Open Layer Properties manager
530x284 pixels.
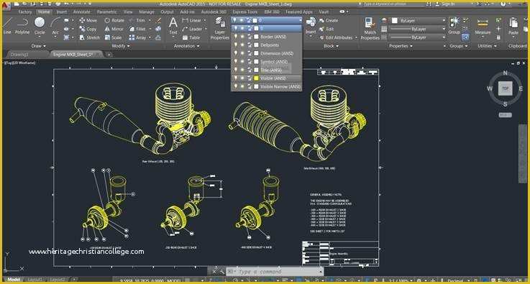[220, 29]
